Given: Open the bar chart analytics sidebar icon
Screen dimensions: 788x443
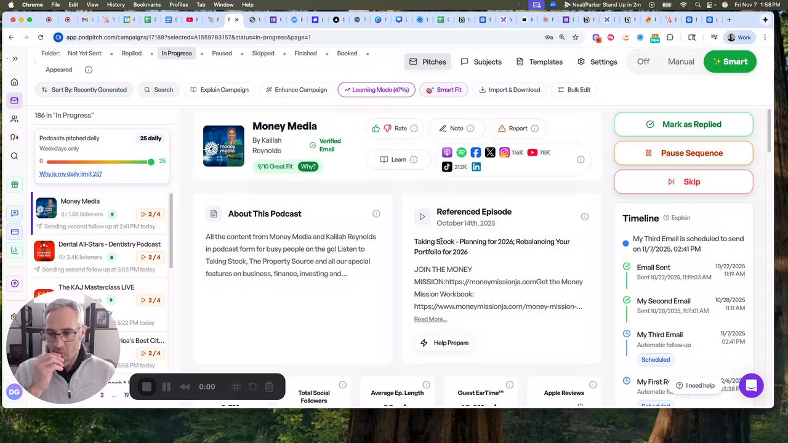Looking at the screenshot, I should pyautogui.click(x=14, y=250).
